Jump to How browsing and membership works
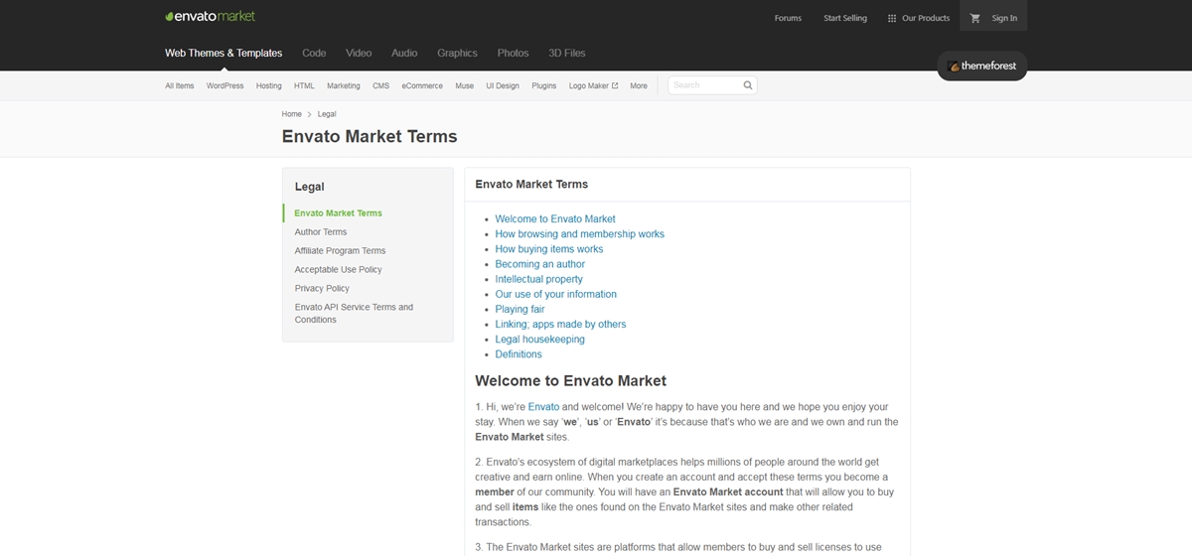Screen dimensions: 1192x556 (580, 234)
